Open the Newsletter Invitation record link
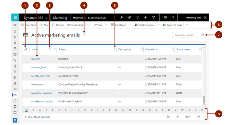 (42, 93)
